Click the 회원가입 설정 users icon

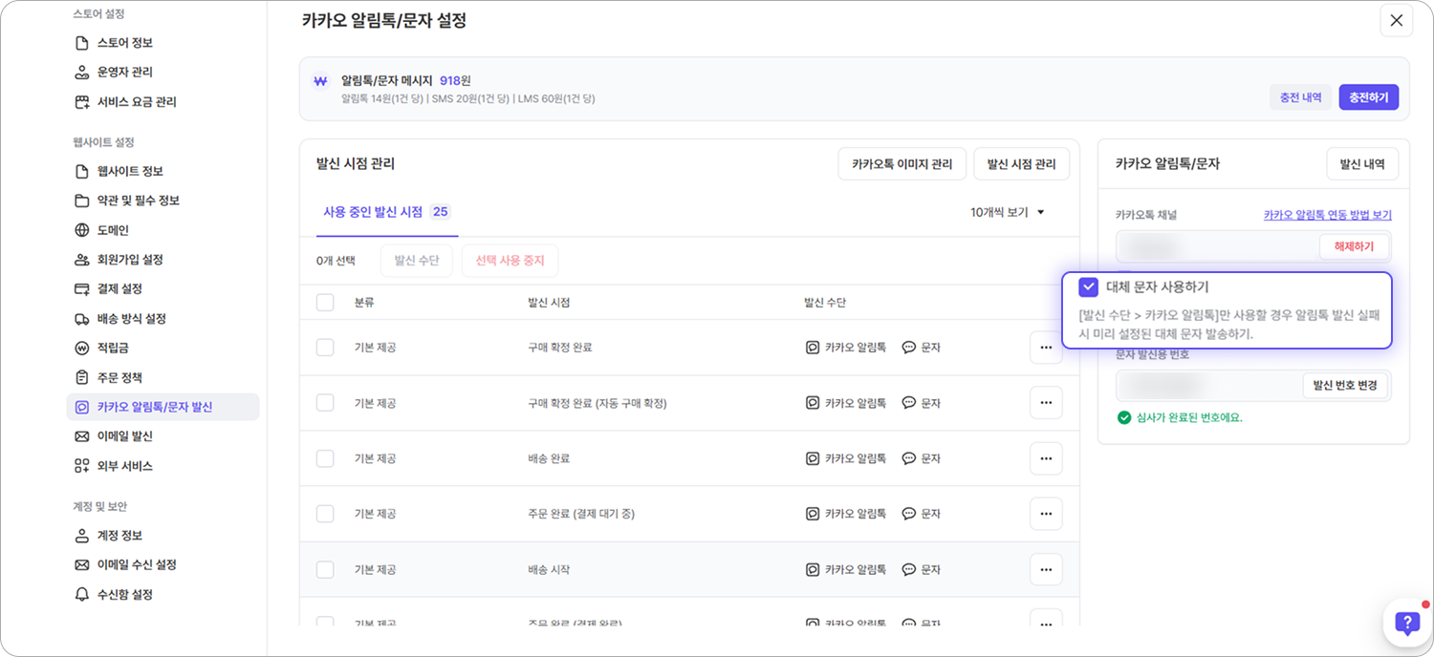pos(81,260)
